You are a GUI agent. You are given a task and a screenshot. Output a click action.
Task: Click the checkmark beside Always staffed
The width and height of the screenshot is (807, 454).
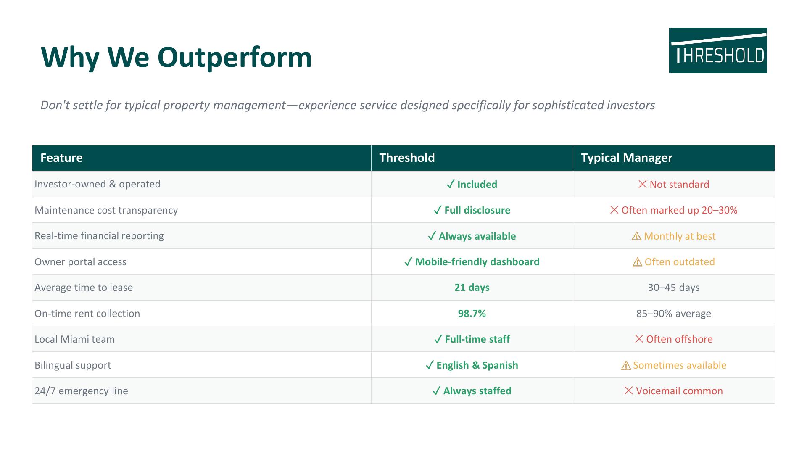[x=437, y=391]
